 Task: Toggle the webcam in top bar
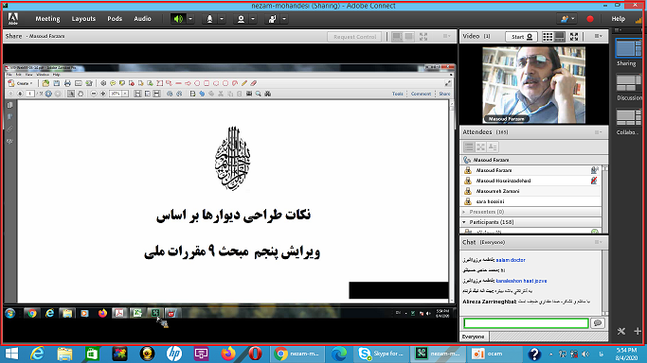(x=241, y=19)
